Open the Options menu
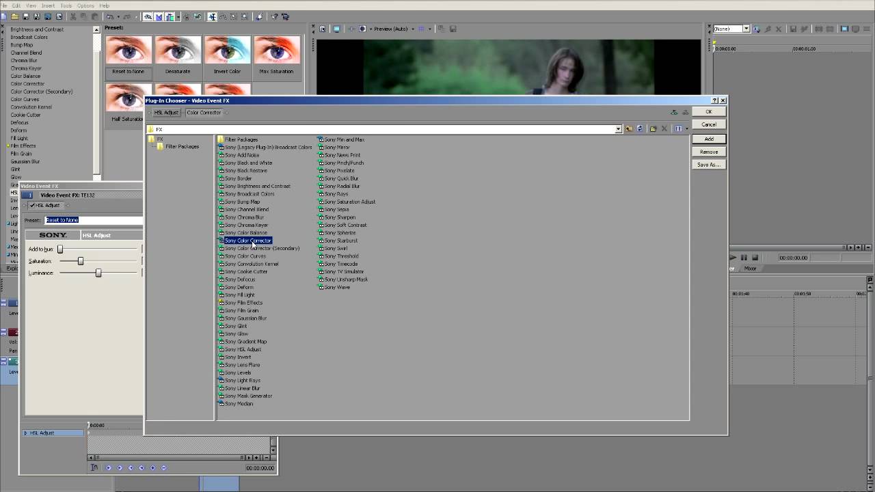The image size is (875, 492). (x=85, y=5)
